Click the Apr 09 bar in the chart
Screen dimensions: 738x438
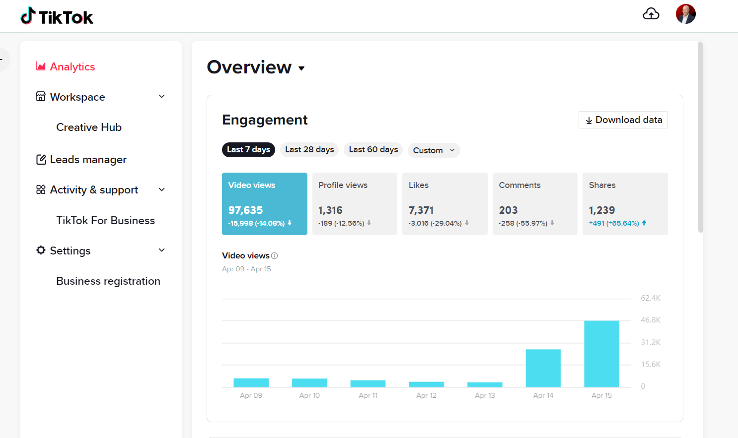coord(251,382)
